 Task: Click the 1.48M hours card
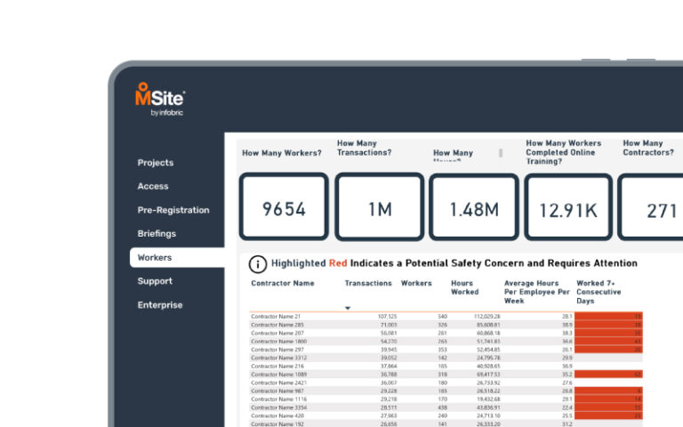click(473, 207)
